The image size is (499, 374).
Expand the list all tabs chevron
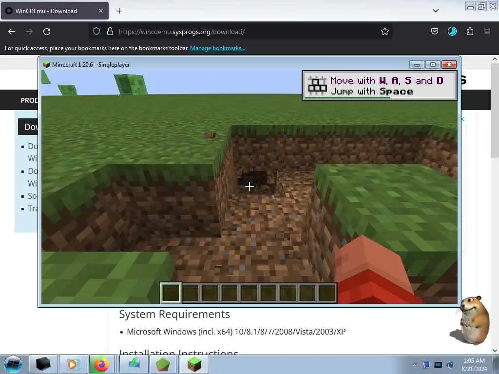point(436,11)
